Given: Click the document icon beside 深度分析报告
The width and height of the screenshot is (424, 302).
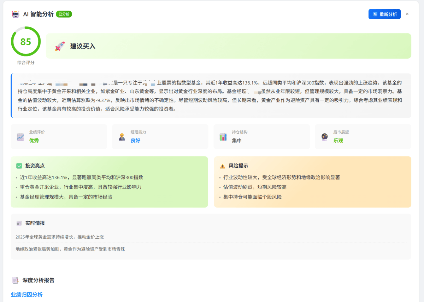Looking at the screenshot, I should 15,280.
